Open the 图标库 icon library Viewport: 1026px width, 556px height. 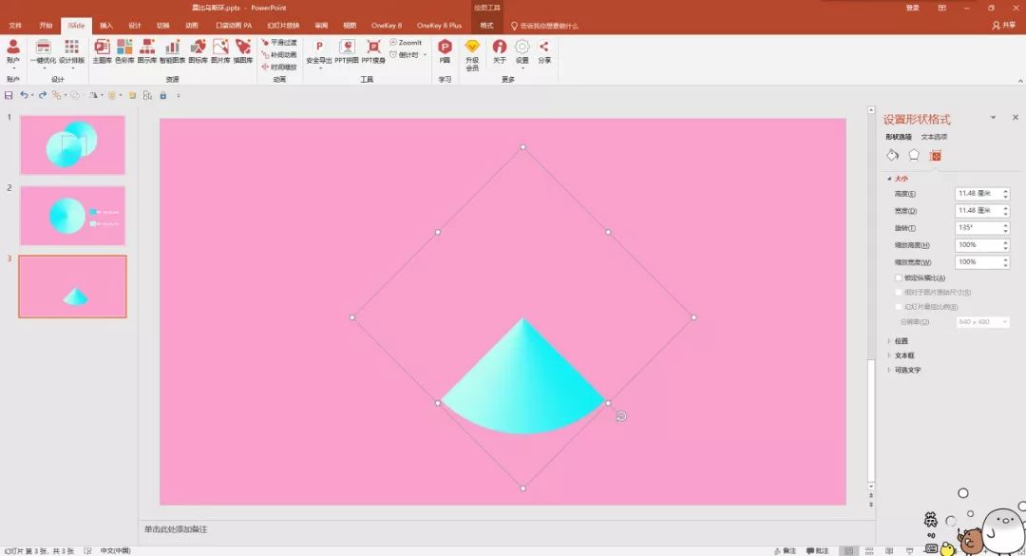pyautogui.click(x=198, y=50)
